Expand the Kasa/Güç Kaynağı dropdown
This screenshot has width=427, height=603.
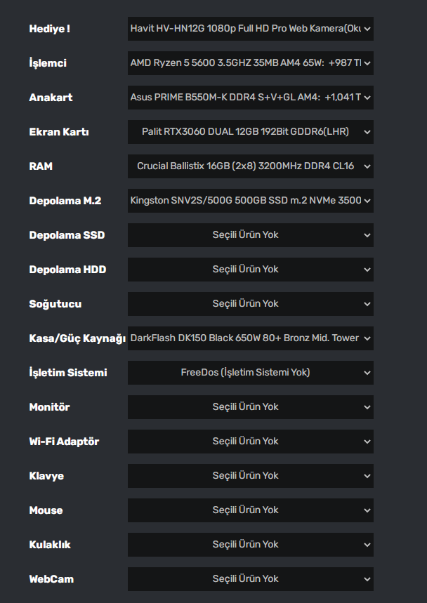[x=250, y=338]
